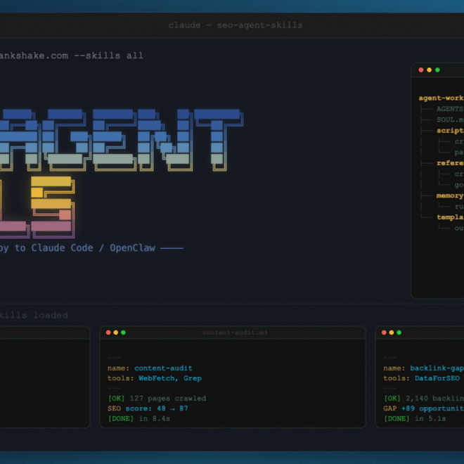The width and height of the screenshot is (464, 464).
Task: Click the 'GAP +89 opportunit' line
Action: pyautogui.click(x=423, y=408)
